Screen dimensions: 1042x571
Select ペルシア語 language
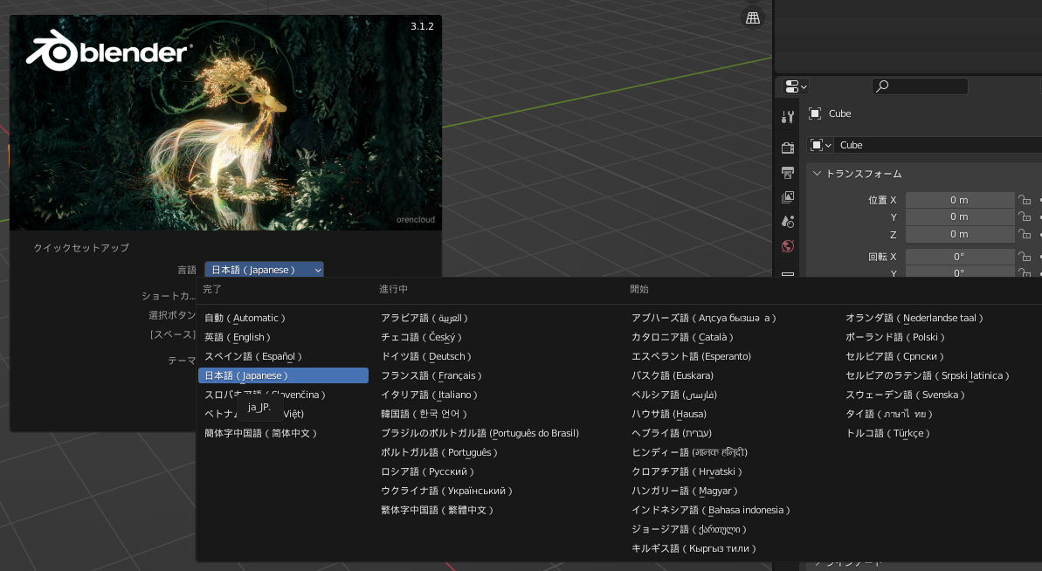point(673,395)
